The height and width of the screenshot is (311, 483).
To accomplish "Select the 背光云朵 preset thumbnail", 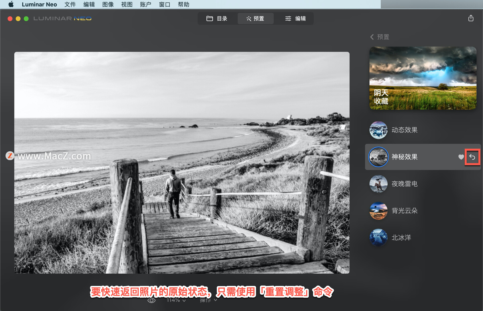I will click(x=378, y=211).
